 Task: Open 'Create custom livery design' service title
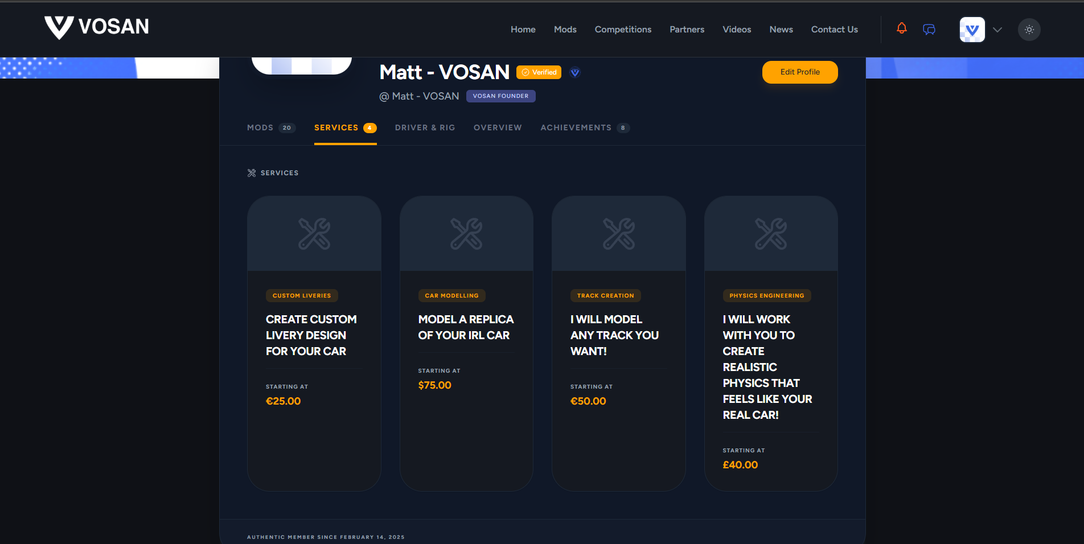(x=311, y=335)
